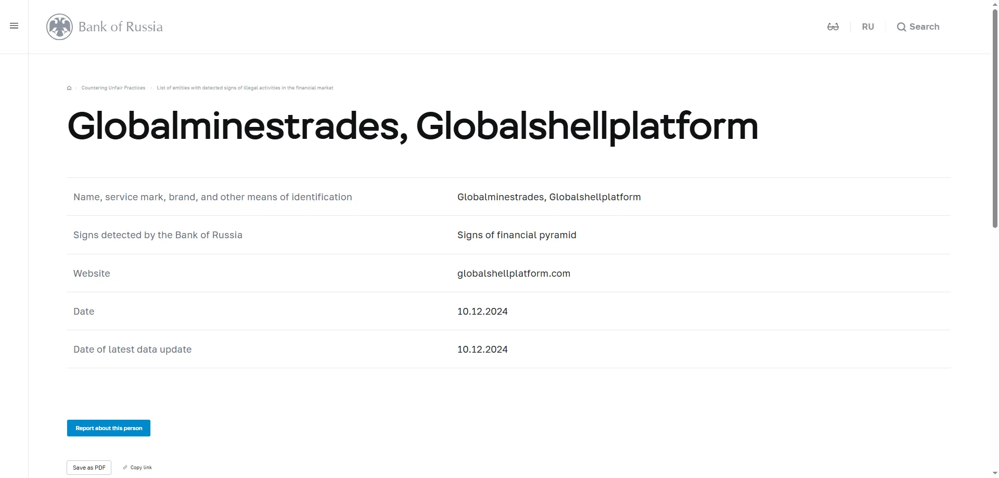Open the hamburger navigation menu
999x478 pixels.
(14, 26)
